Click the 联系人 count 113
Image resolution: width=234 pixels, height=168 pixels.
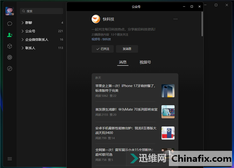60,48
